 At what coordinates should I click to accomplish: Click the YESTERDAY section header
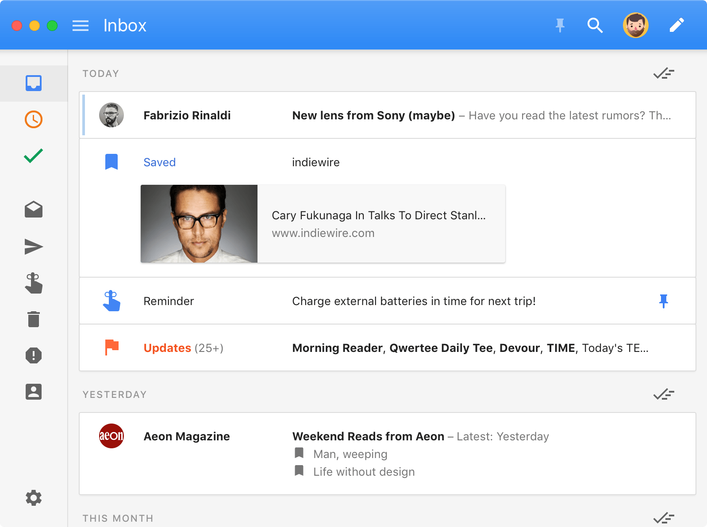pos(115,394)
